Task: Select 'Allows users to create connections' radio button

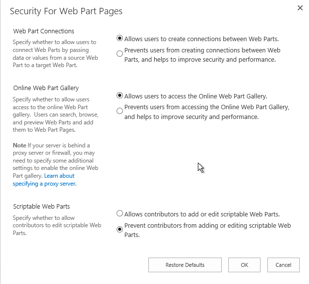Action: [x=120, y=38]
